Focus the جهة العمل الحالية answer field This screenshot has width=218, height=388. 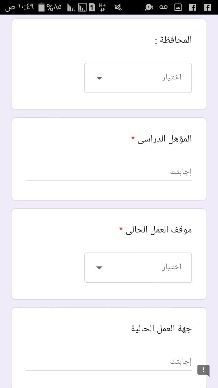(109, 362)
